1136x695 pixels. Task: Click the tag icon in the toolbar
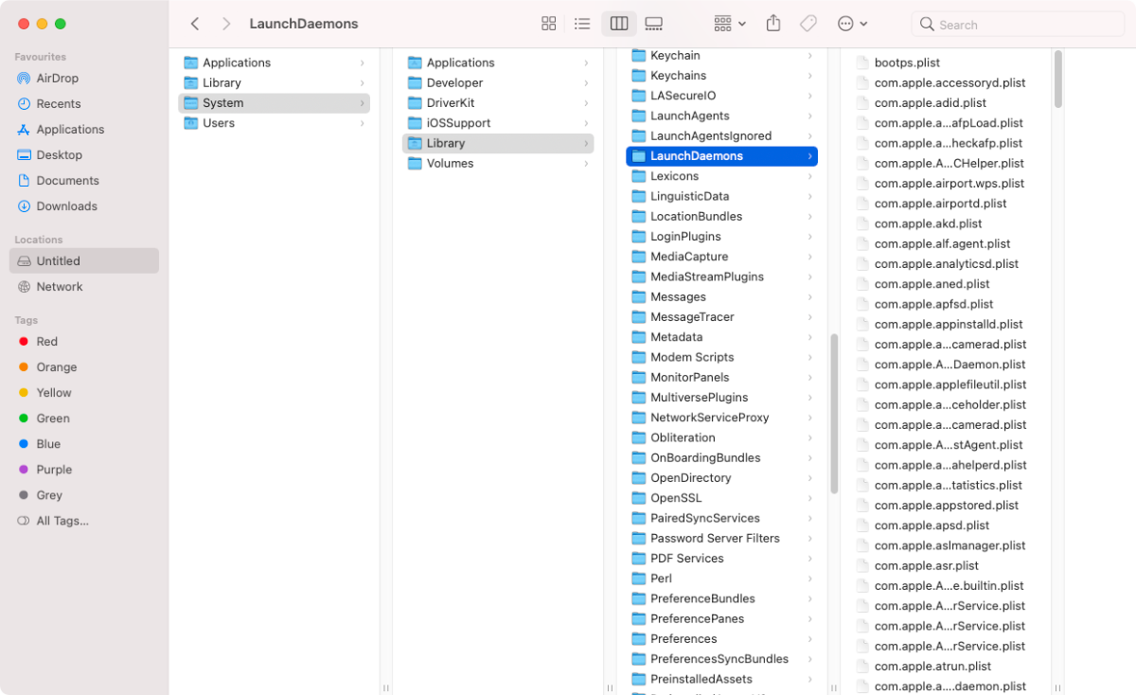click(x=808, y=23)
